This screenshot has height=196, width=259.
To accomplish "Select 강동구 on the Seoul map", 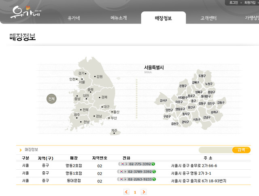I will coord(221,103).
